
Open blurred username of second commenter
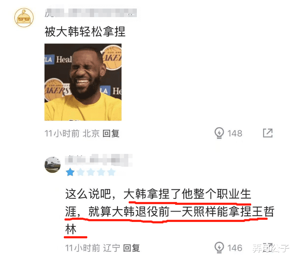point(99,160)
